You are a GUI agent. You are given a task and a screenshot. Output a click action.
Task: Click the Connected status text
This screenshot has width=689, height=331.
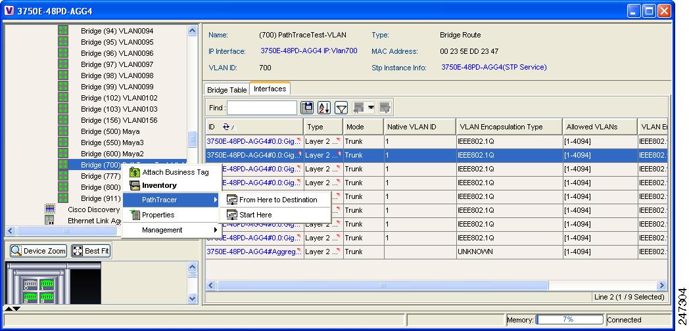[x=624, y=320]
